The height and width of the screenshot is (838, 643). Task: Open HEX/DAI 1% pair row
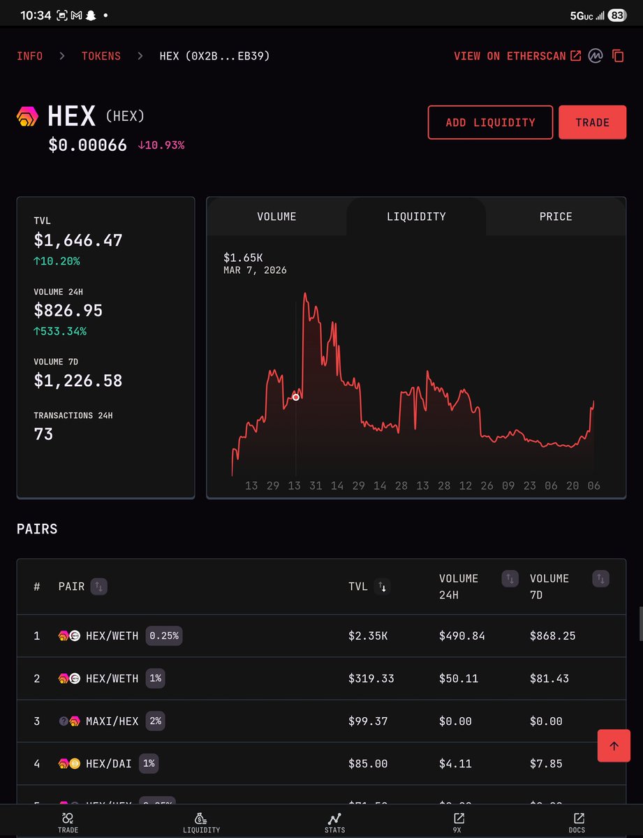[321, 763]
